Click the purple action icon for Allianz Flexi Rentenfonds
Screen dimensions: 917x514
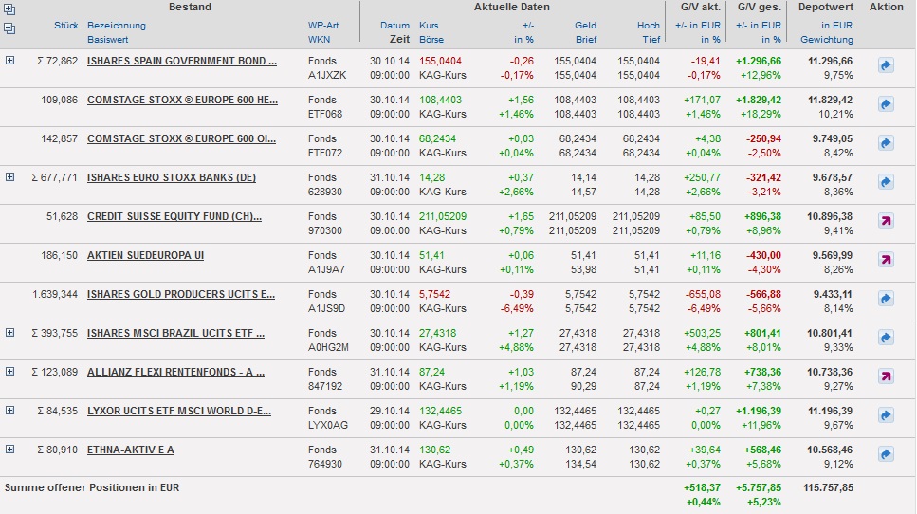[x=886, y=376]
